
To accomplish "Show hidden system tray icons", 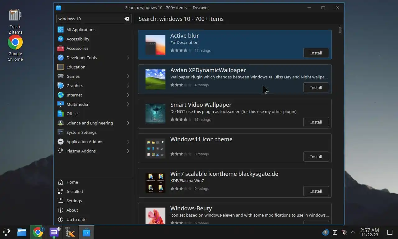I will [x=353, y=232].
